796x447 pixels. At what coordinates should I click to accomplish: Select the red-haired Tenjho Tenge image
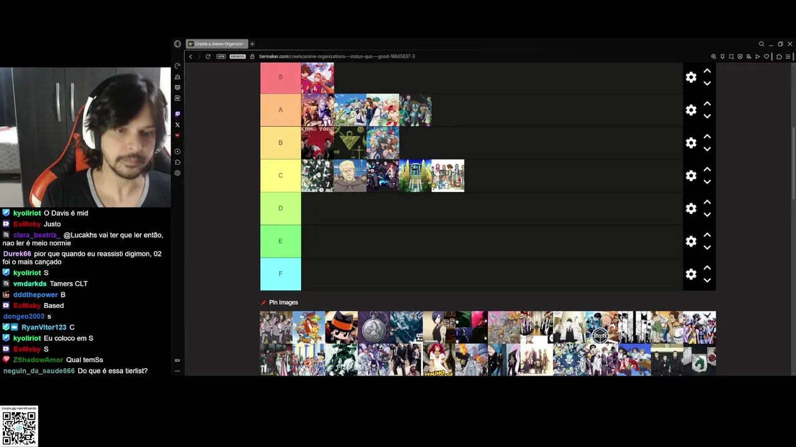coord(439,360)
